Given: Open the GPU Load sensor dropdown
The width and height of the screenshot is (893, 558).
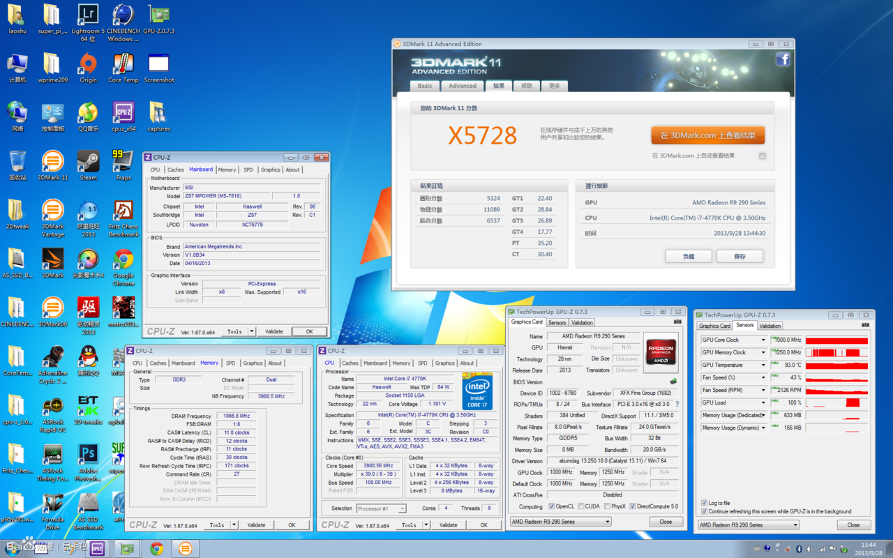Looking at the screenshot, I should 763,403.
